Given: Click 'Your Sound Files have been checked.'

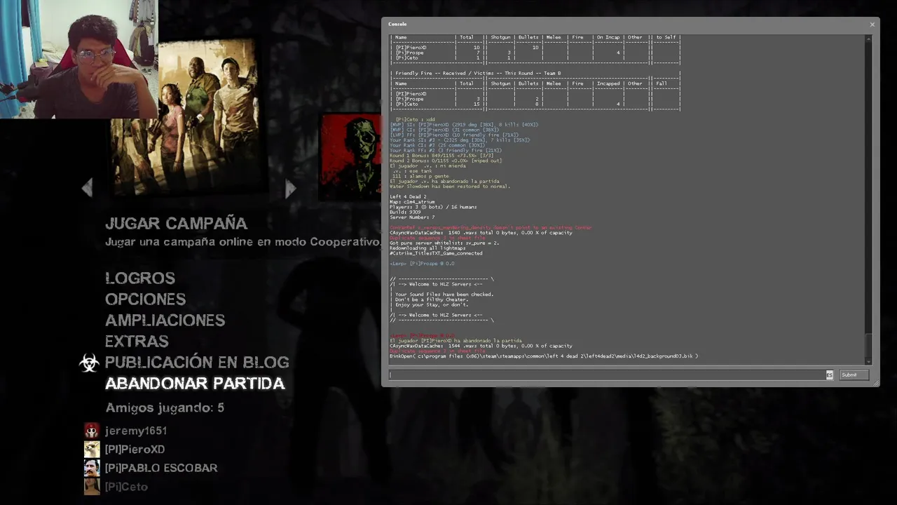Looking at the screenshot, I should pyautogui.click(x=444, y=295).
